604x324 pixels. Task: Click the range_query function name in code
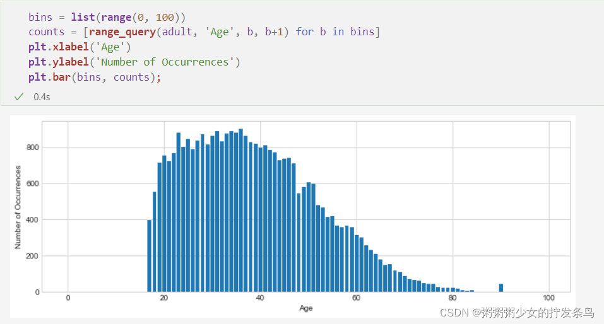tap(122, 32)
